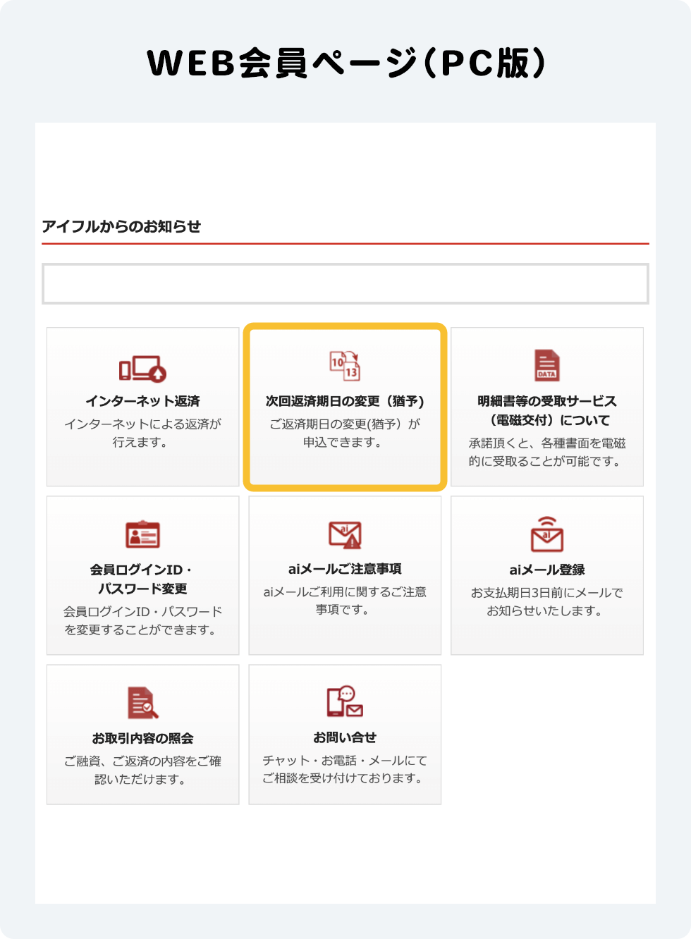Open 会員ログインID・パスワード変更 title
691x939 pixels.
click(x=142, y=579)
